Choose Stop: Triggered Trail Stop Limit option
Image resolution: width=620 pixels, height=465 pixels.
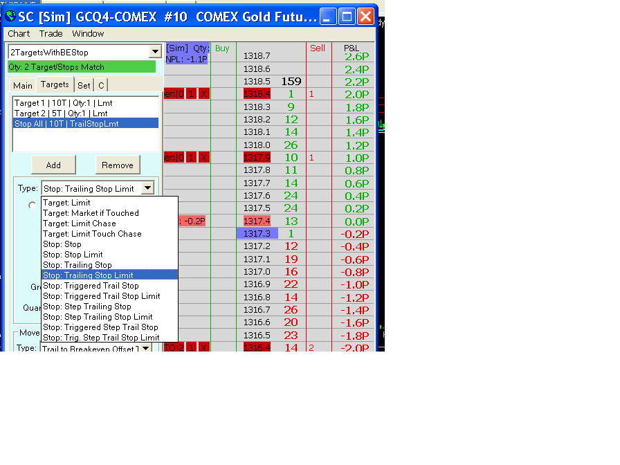pyautogui.click(x=109, y=295)
